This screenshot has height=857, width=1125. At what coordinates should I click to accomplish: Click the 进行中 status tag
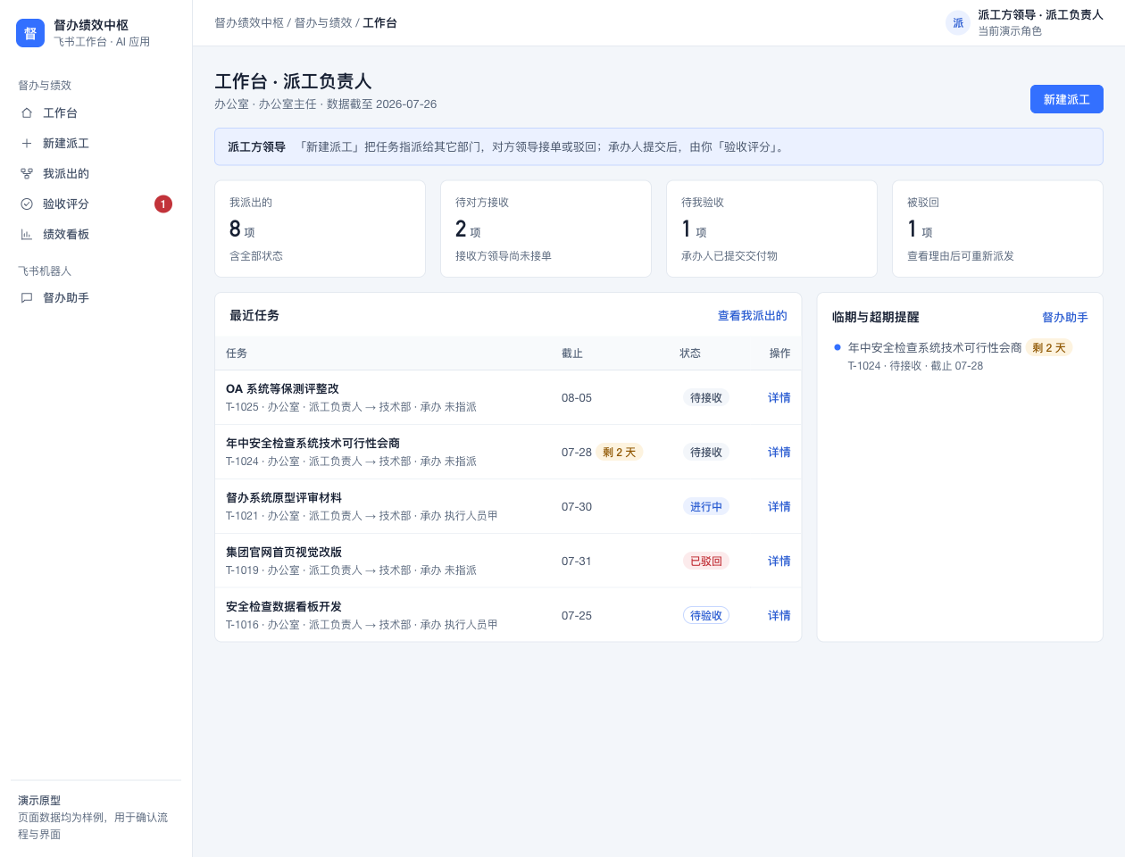point(706,507)
